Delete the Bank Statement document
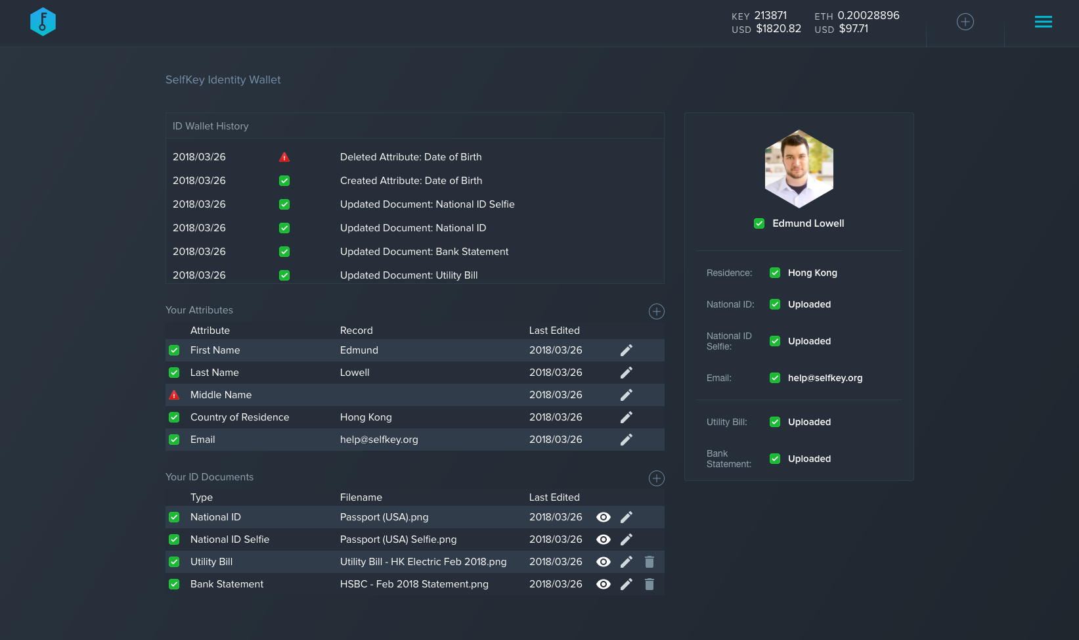 click(x=650, y=584)
